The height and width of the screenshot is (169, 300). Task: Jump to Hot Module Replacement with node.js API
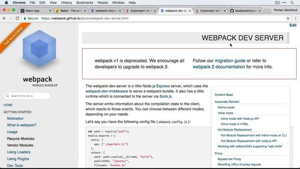pos(249,141)
